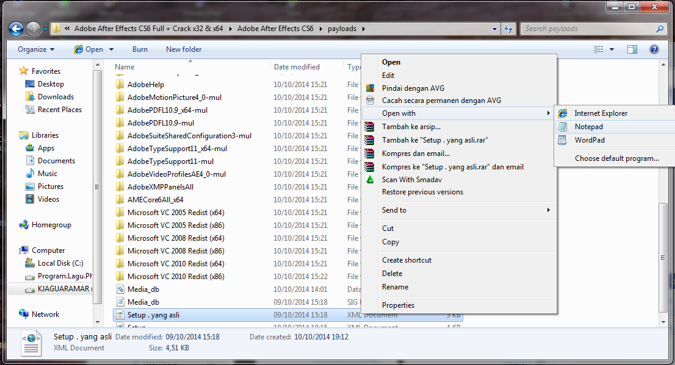Image resolution: width=675 pixels, height=365 pixels.
Task: Click the Help question mark icon
Action: tap(654, 49)
